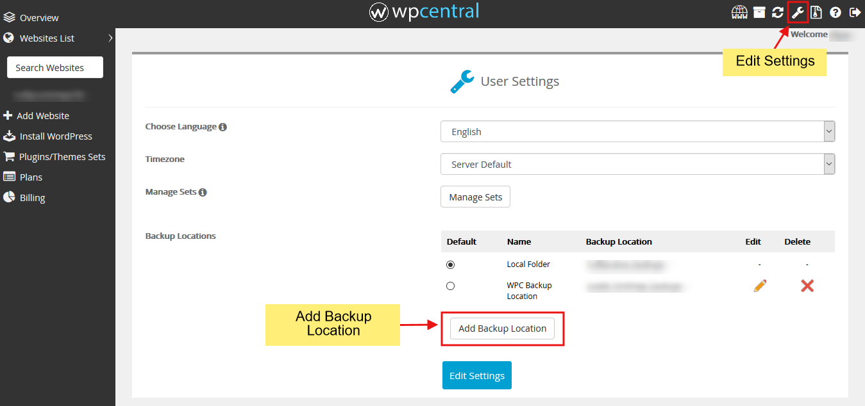Click the Timezone label

click(165, 159)
